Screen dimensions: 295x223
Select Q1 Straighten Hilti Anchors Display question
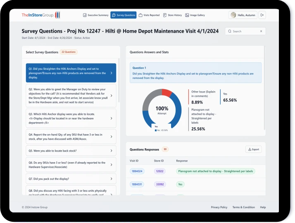click(x=71, y=73)
